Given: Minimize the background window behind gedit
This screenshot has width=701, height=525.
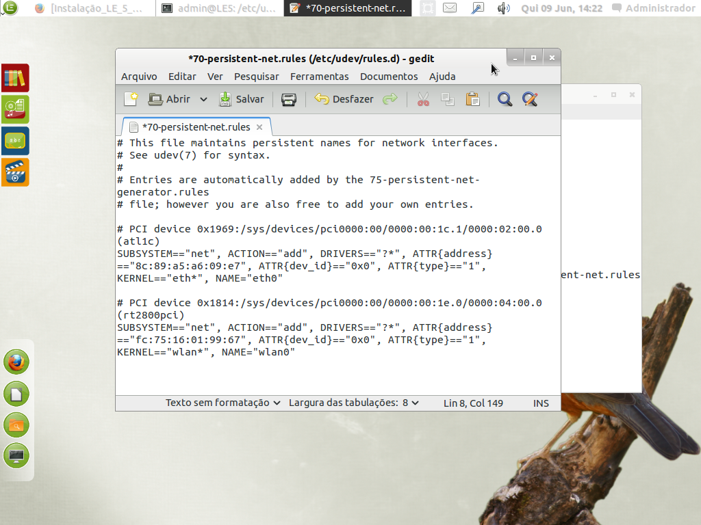Looking at the screenshot, I should pyautogui.click(x=595, y=94).
